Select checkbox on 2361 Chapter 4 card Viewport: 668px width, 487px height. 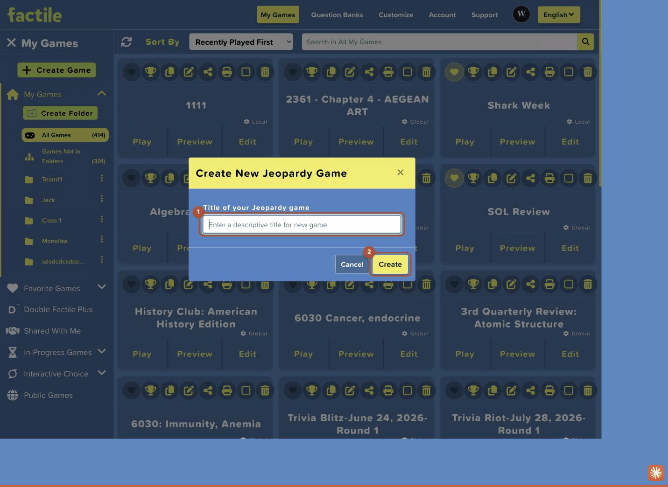click(x=408, y=72)
